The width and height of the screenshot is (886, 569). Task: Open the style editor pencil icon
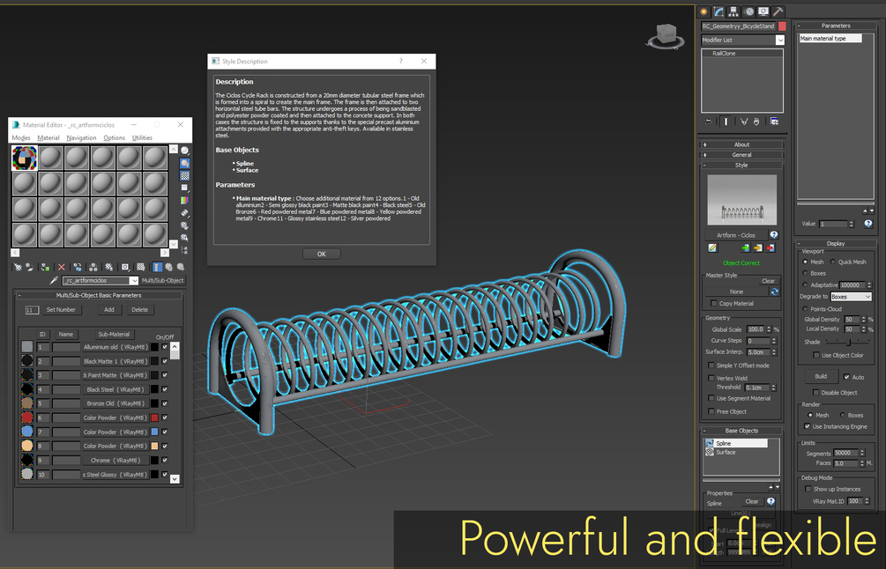[x=712, y=248]
